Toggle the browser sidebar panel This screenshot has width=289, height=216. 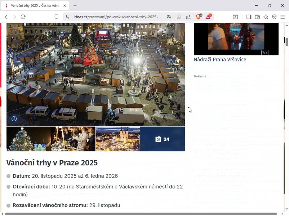249,17
